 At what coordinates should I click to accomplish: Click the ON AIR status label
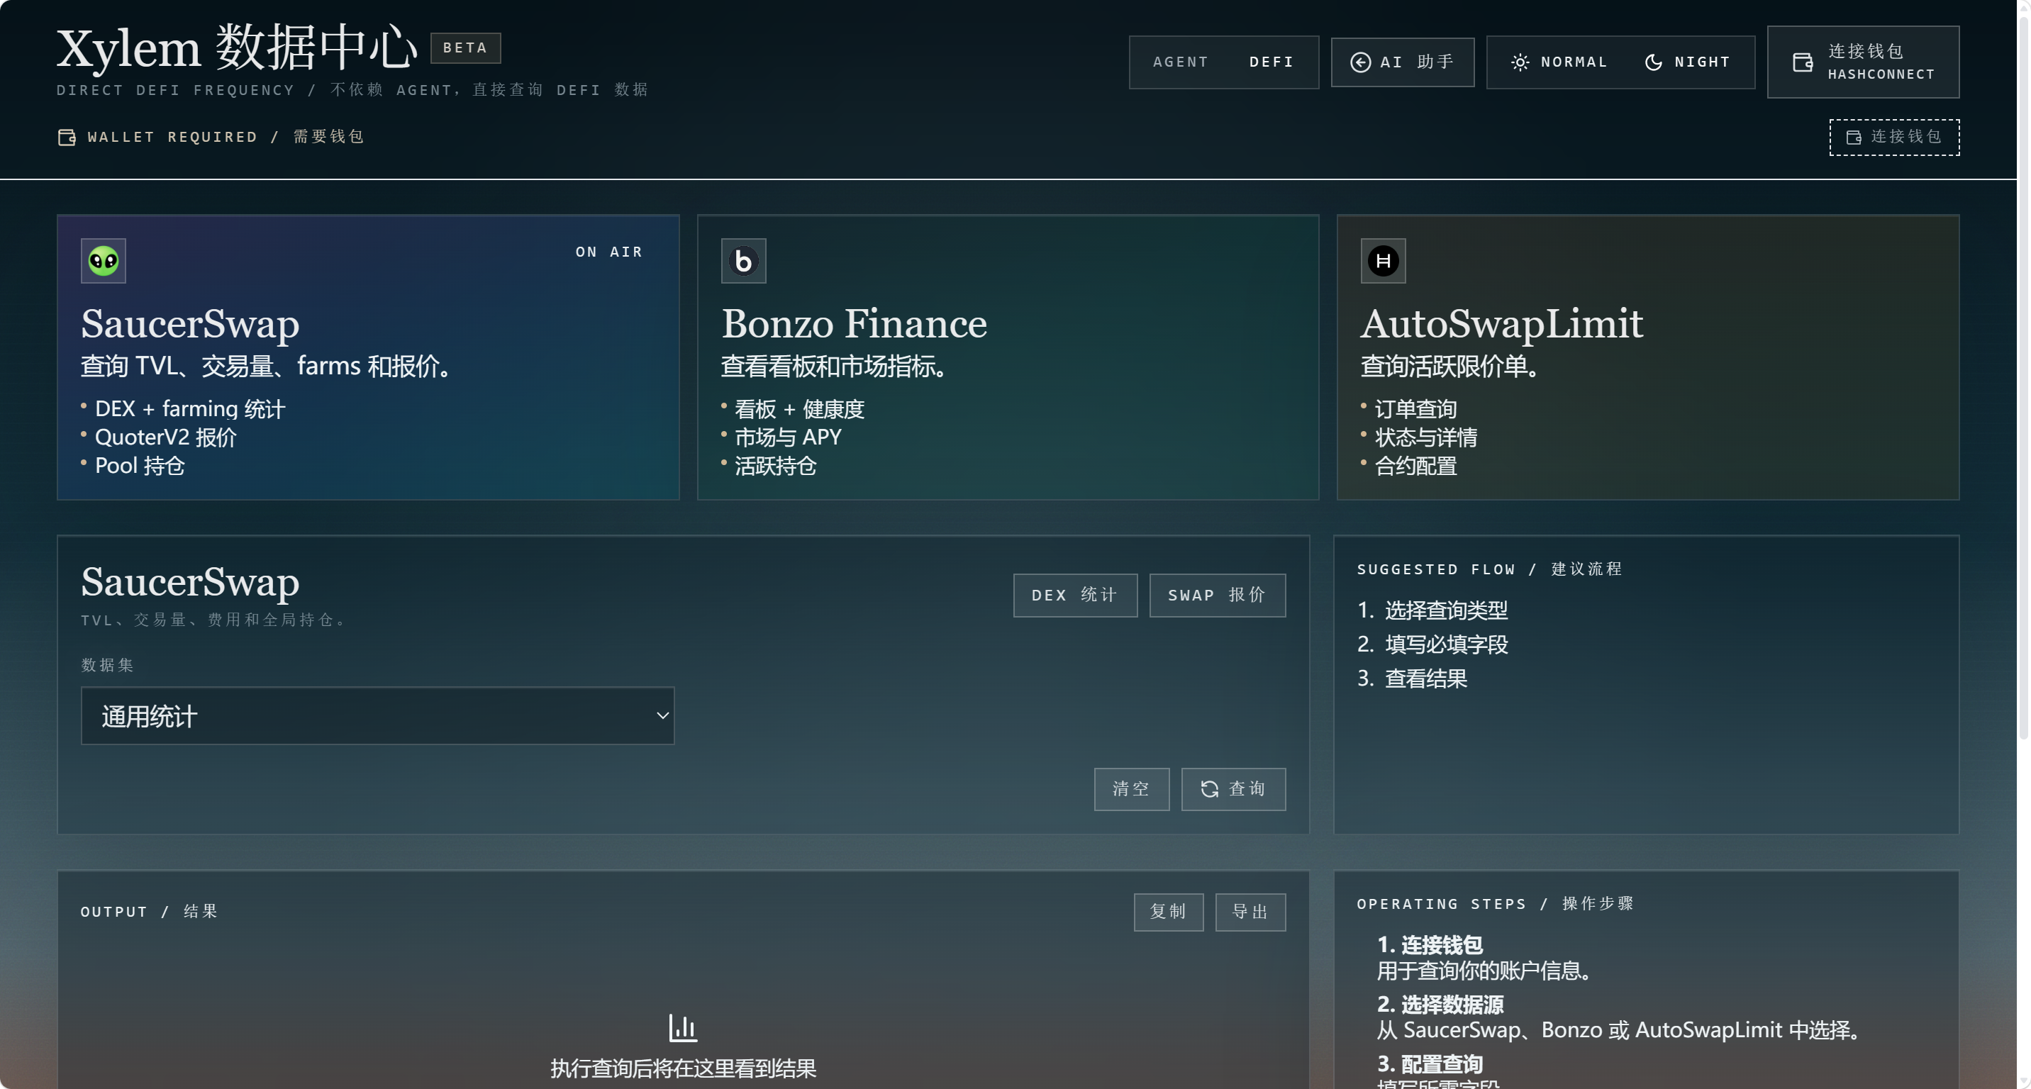[608, 252]
